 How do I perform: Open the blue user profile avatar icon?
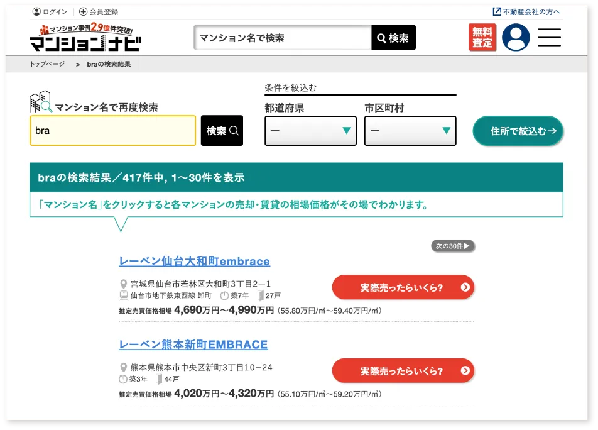pos(516,37)
